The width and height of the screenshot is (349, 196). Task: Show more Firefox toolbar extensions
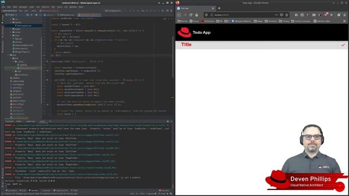click(x=332, y=15)
